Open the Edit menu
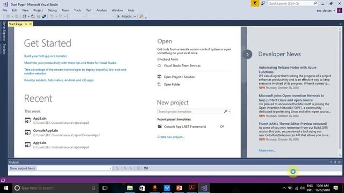The width and height of the screenshot is (344, 193). tap(15, 10)
